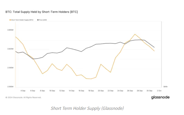
Task: Click the chart title about Short-Term Holders
Action: (42, 12)
